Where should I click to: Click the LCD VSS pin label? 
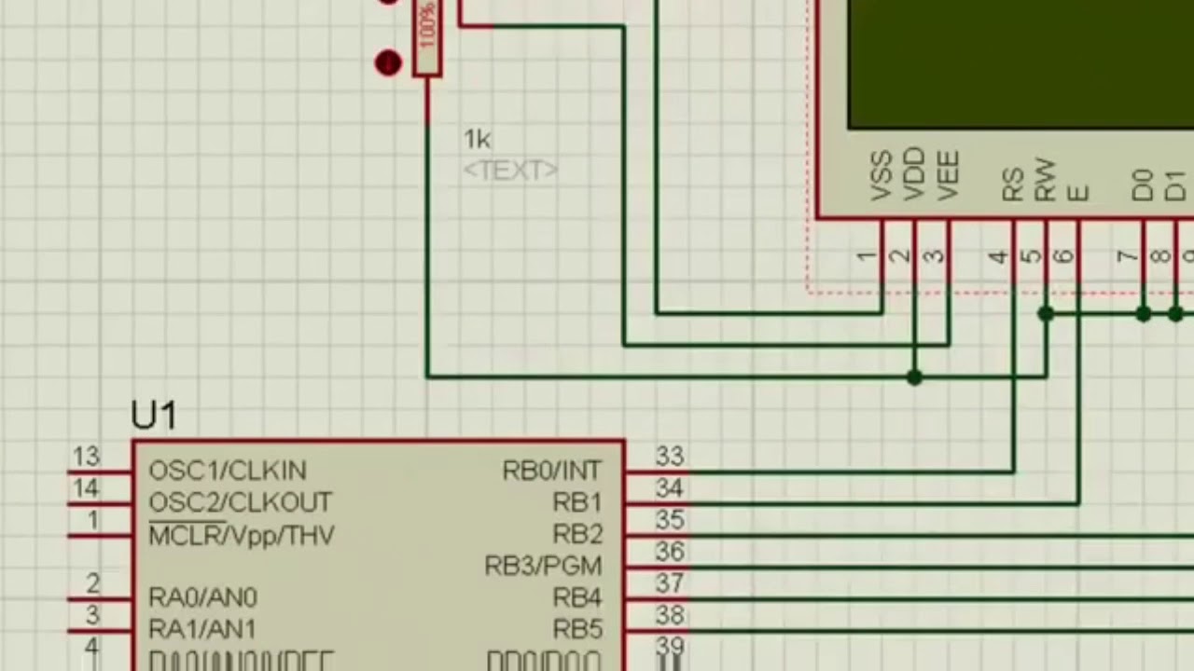click(x=882, y=175)
